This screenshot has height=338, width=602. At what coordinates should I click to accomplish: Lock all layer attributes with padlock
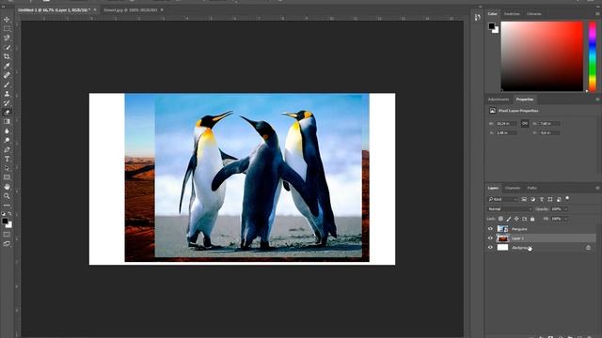[532, 219]
